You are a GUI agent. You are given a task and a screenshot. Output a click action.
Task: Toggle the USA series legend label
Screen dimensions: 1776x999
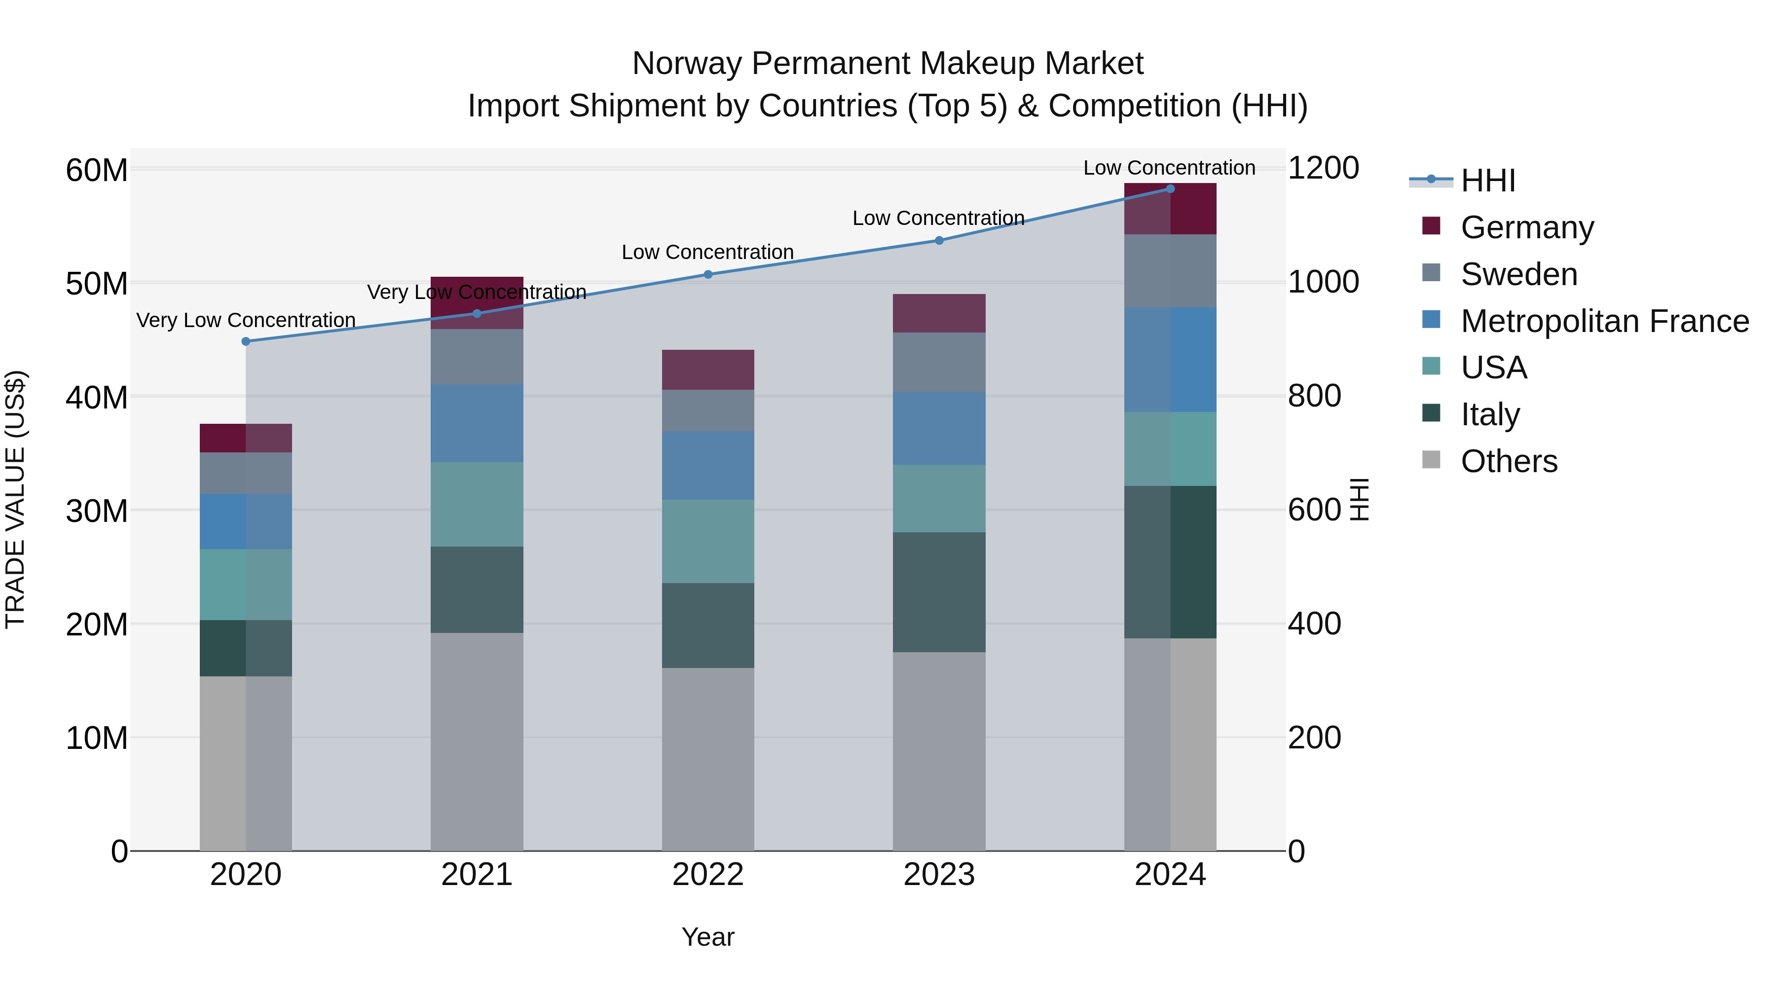tap(1494, 368)
